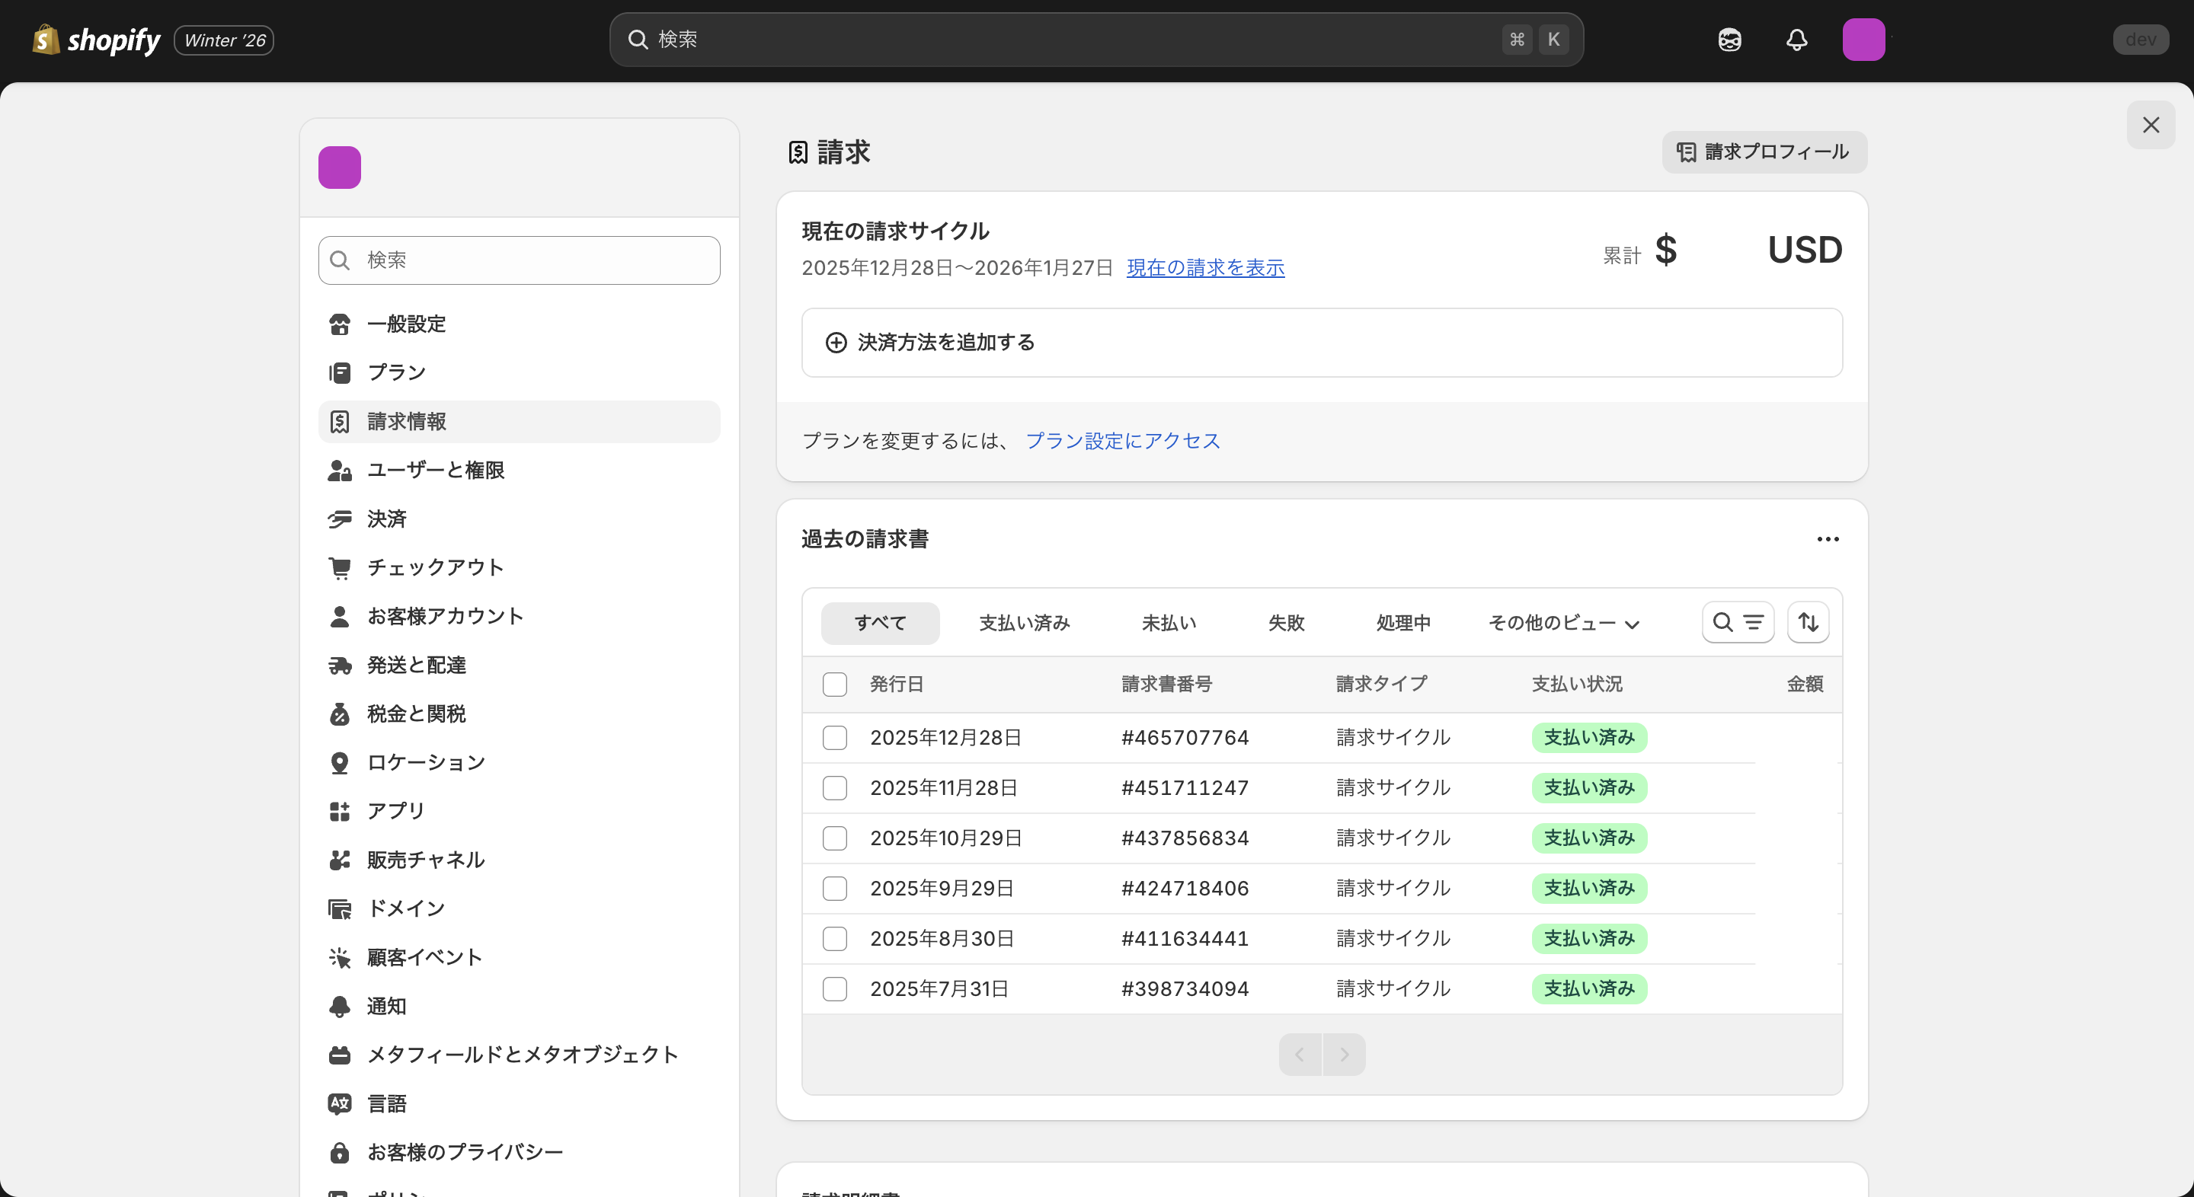This screenshot has width=2194, height=1197.
Task: Open search within past invoices
Action: point(1722,622)
